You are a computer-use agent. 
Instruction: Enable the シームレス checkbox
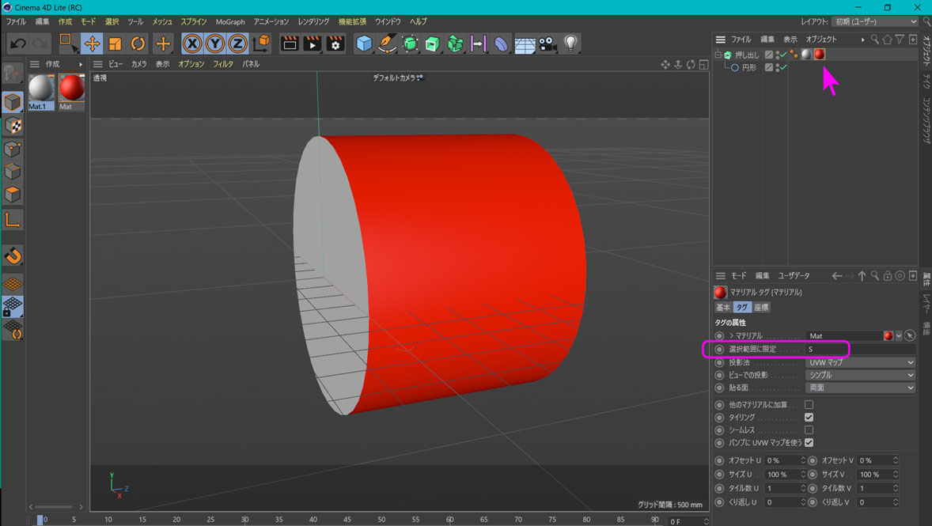pyautogui.click(x=809, y=430)
